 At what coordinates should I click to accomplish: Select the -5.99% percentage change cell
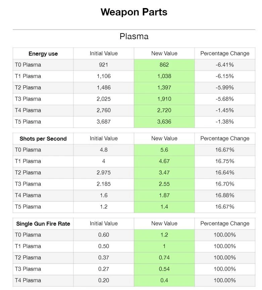(x=224, y=88)
